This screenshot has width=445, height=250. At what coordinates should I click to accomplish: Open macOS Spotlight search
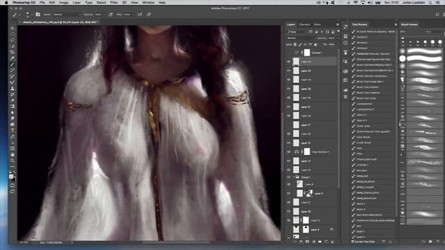[430, 3]
